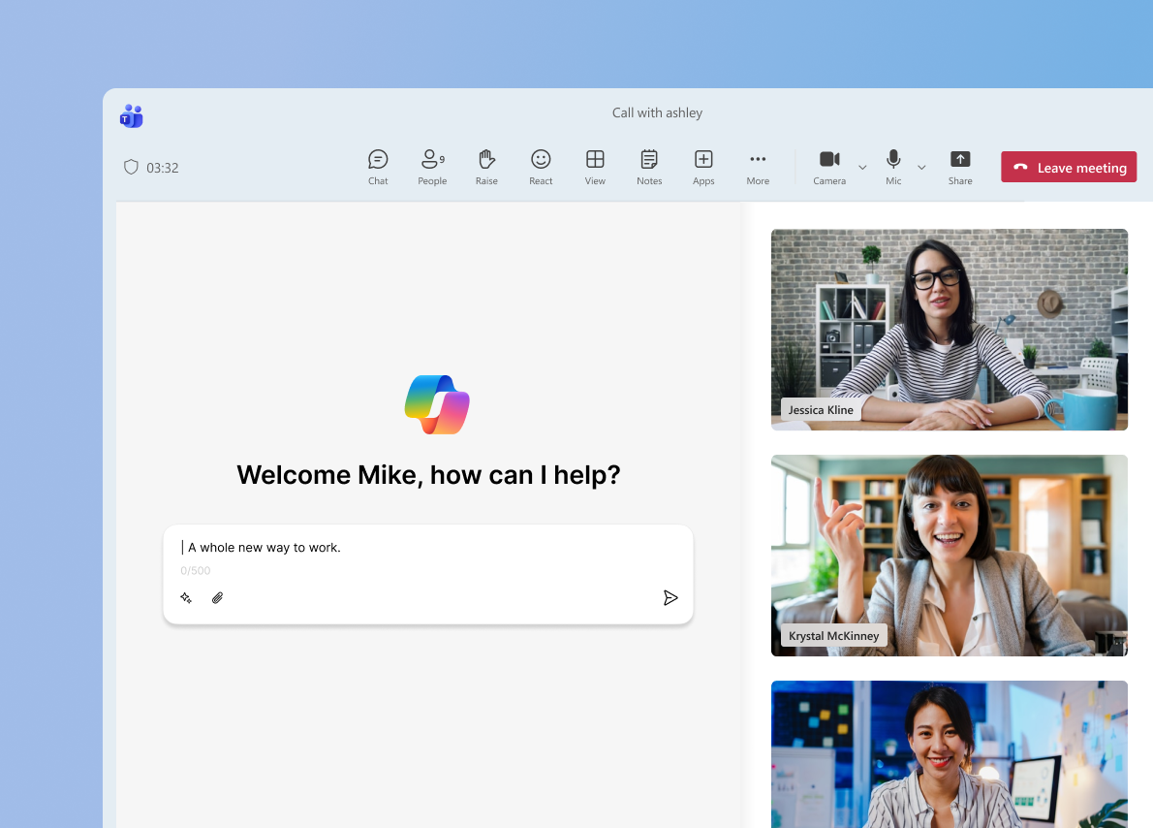
Task: Open the More options menu
Action: [x=758, y=167]
